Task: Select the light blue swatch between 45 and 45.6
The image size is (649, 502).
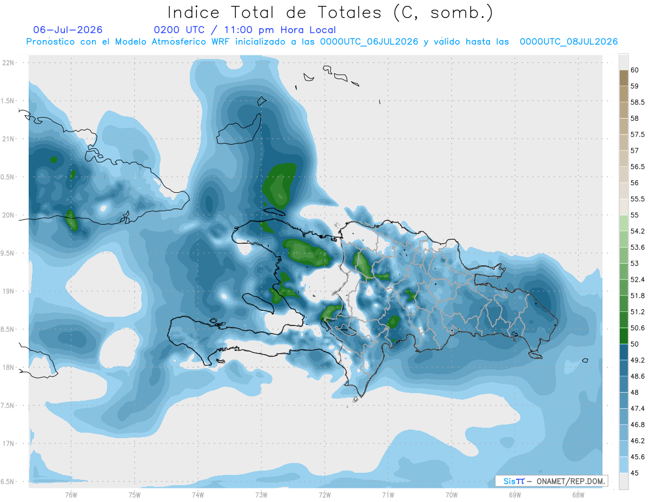Action: [624, 465]
